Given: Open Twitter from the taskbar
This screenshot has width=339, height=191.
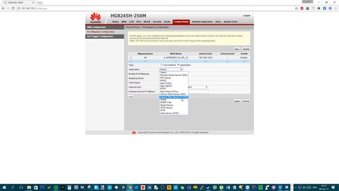Looking at the screenshot, I should click(136, 187).
